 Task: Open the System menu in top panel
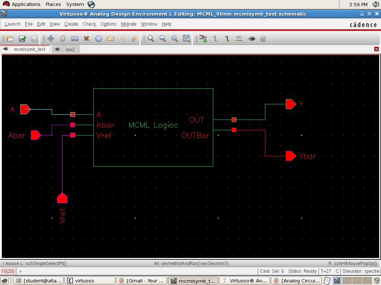tap(75, 4)
